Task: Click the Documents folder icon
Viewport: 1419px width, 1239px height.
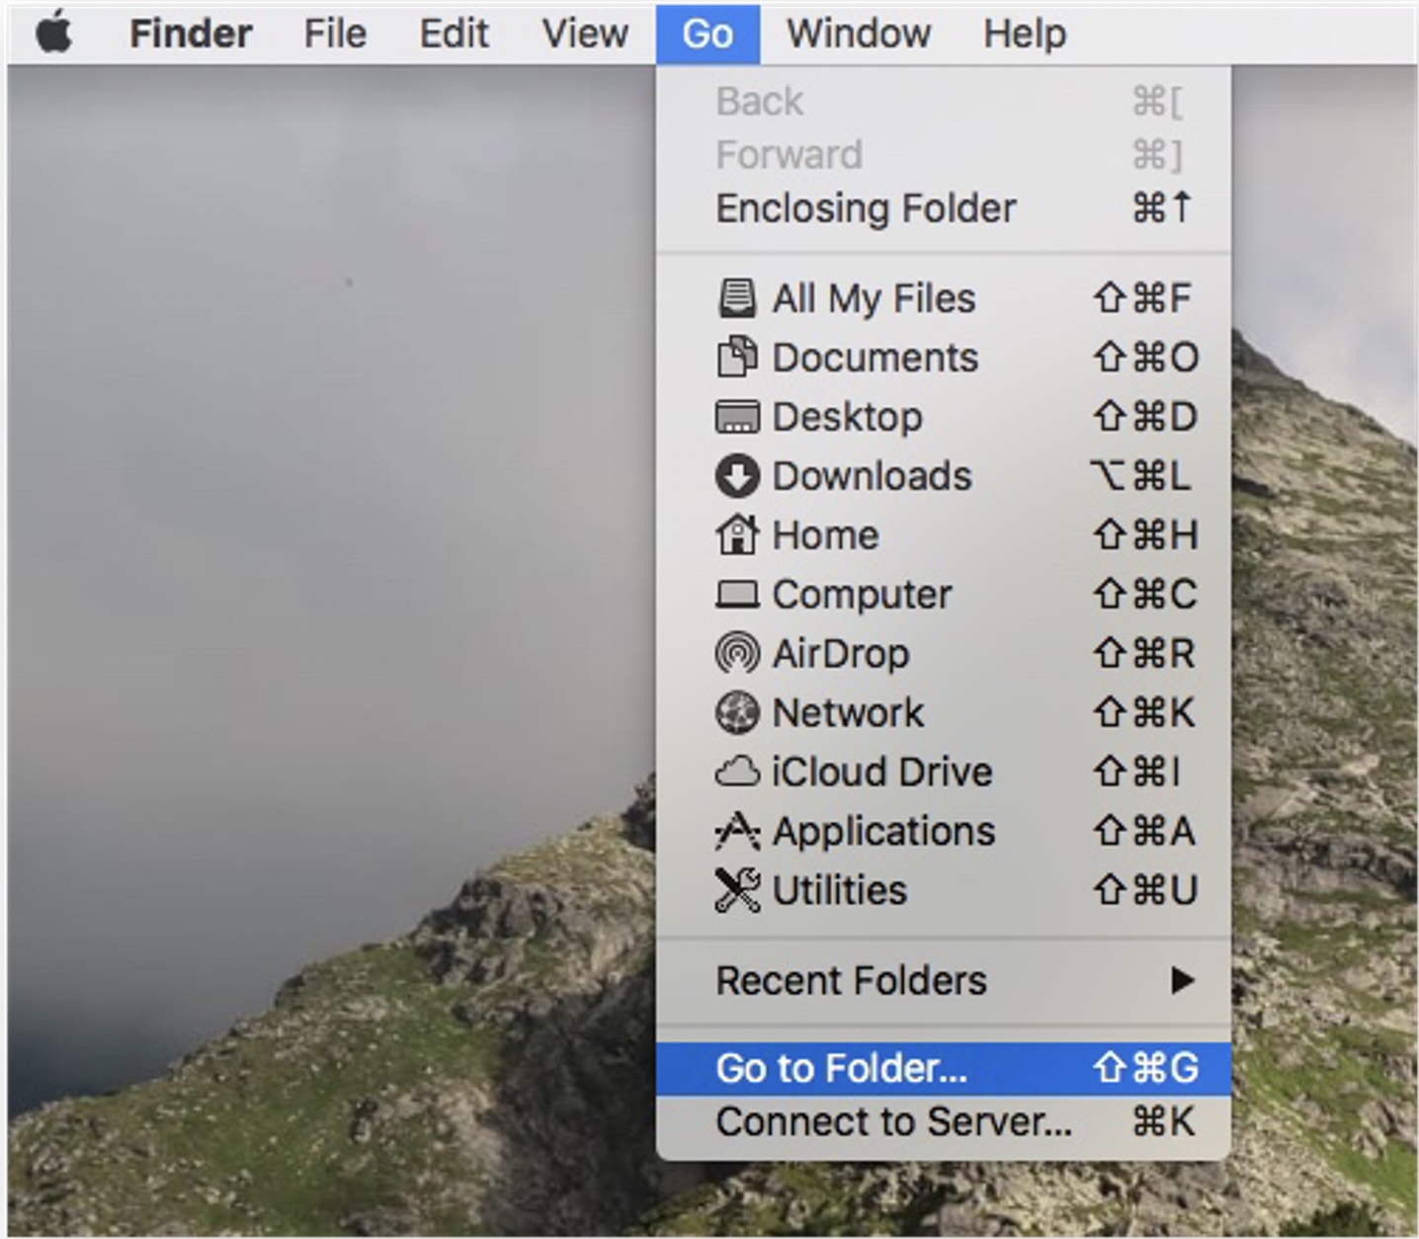Action: 736,358
